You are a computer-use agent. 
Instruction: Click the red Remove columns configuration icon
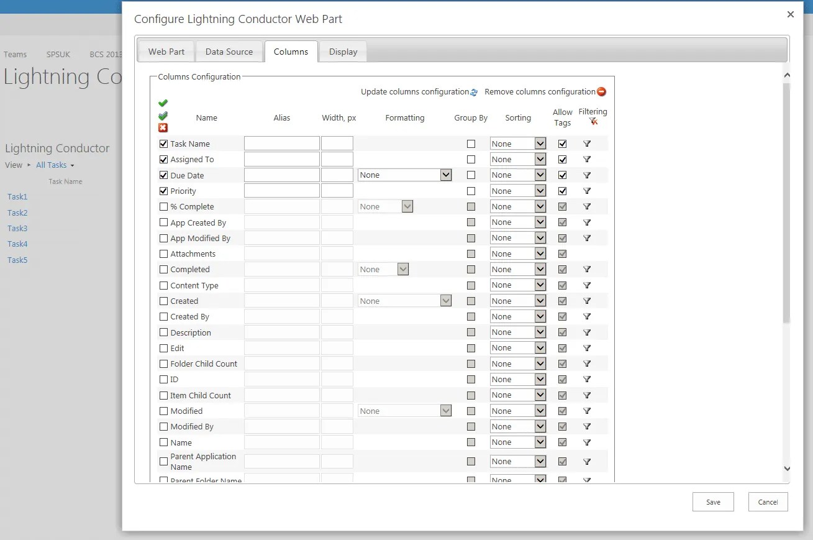[601, 92]
